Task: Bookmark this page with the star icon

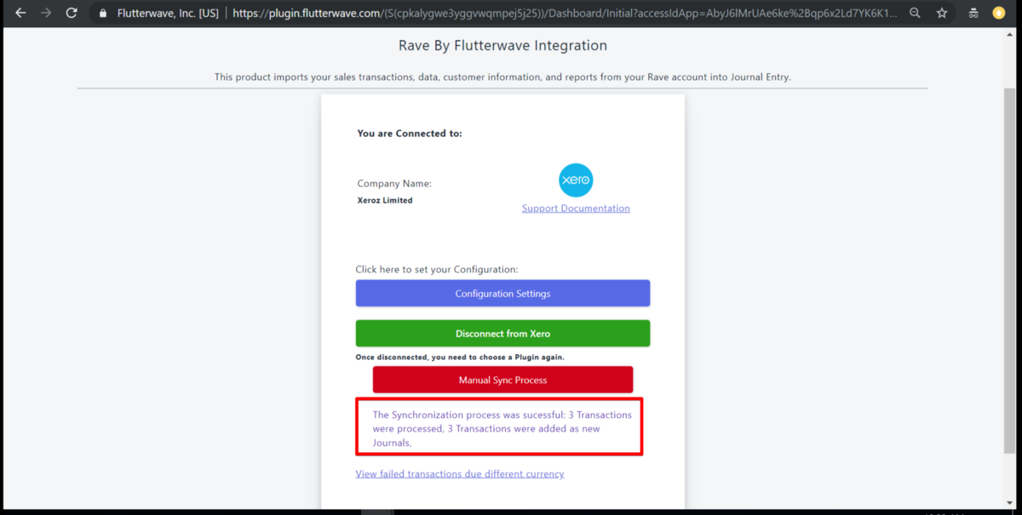Action: 942,13
